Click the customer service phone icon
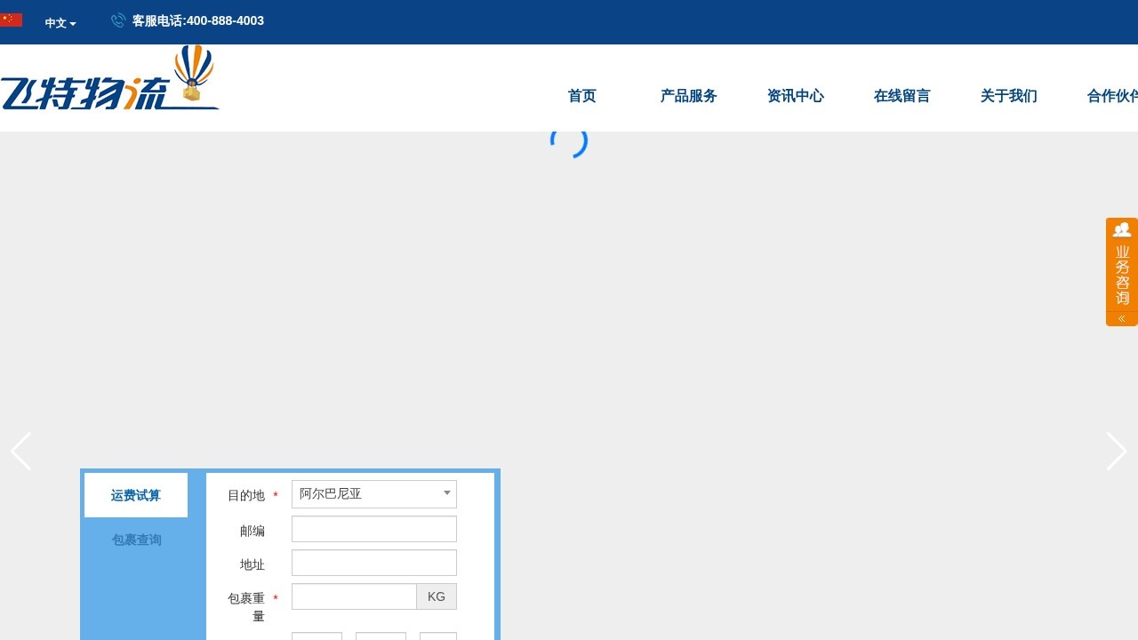 coord(118,20)
